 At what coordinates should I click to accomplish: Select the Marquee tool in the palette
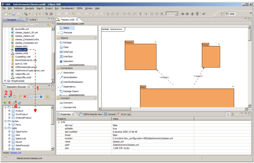click(x=66, y=33)
